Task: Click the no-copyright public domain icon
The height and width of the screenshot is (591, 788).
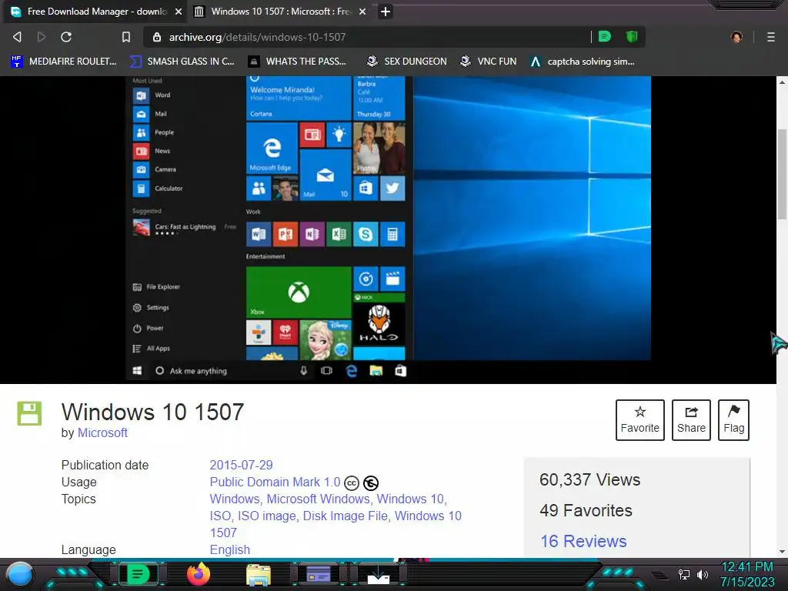Action: click(x=371, y=483)
